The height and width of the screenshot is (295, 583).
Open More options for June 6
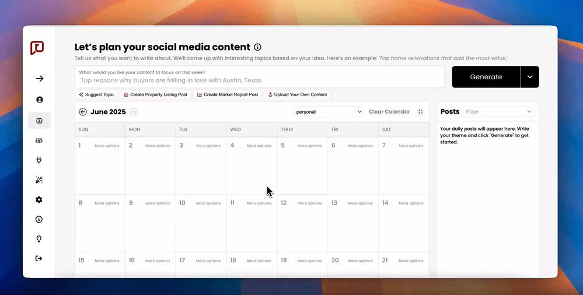[360, 146]
